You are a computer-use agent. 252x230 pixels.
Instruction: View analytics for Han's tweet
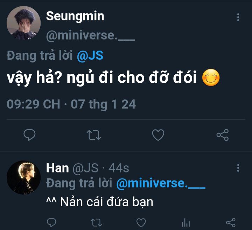(186, 222)
